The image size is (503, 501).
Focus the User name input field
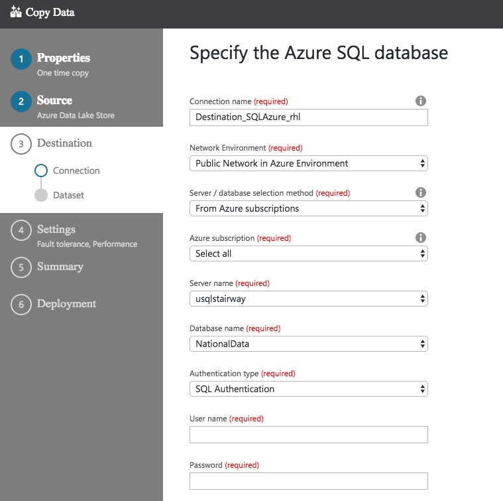309,435
